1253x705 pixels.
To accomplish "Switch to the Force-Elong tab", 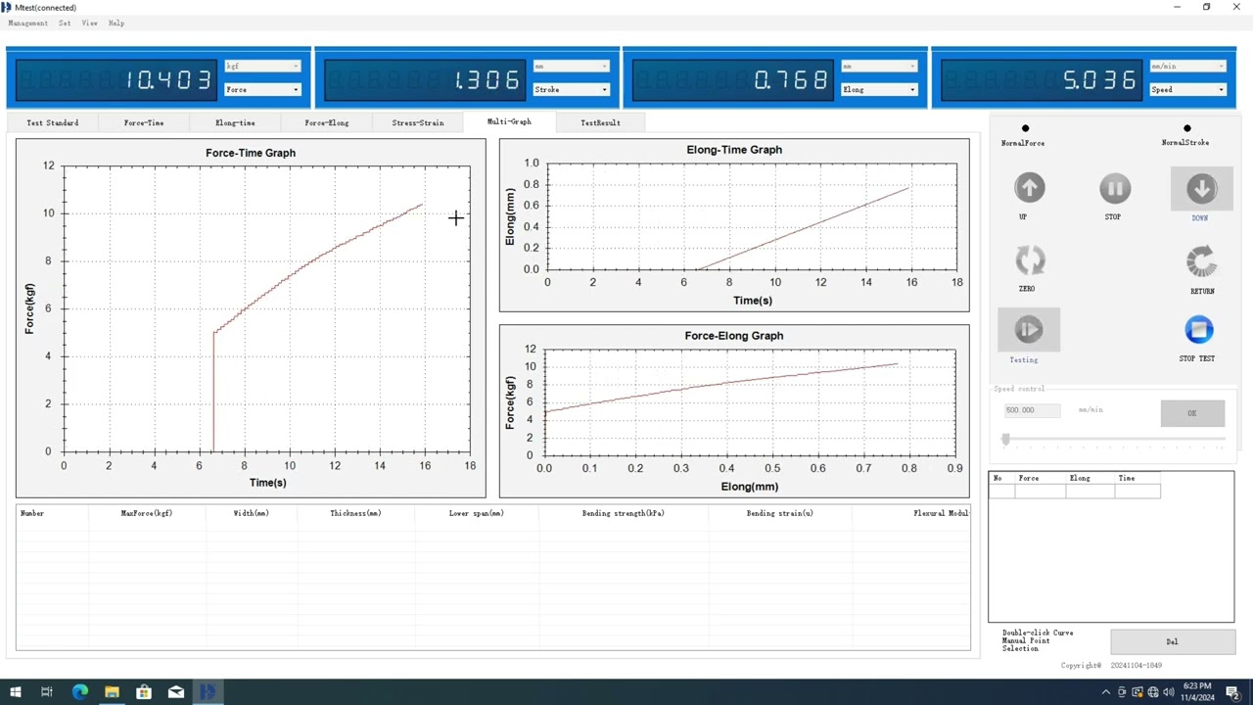I will pos(326,122).
